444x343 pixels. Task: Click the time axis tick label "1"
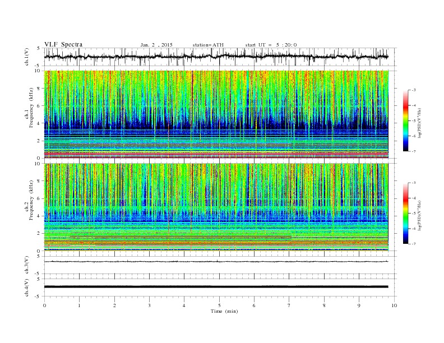79,305
